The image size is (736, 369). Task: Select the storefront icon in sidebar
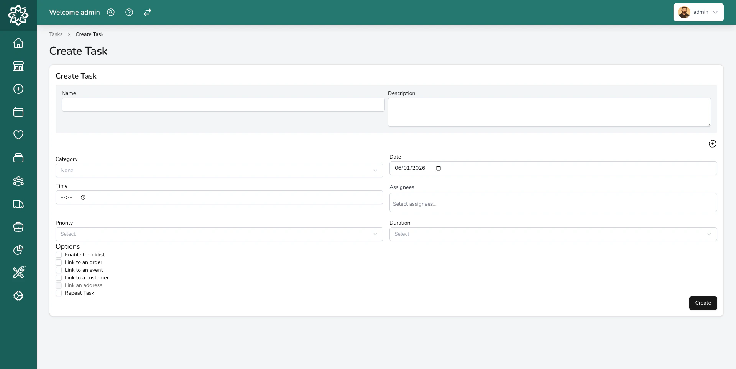click(18, 66)
